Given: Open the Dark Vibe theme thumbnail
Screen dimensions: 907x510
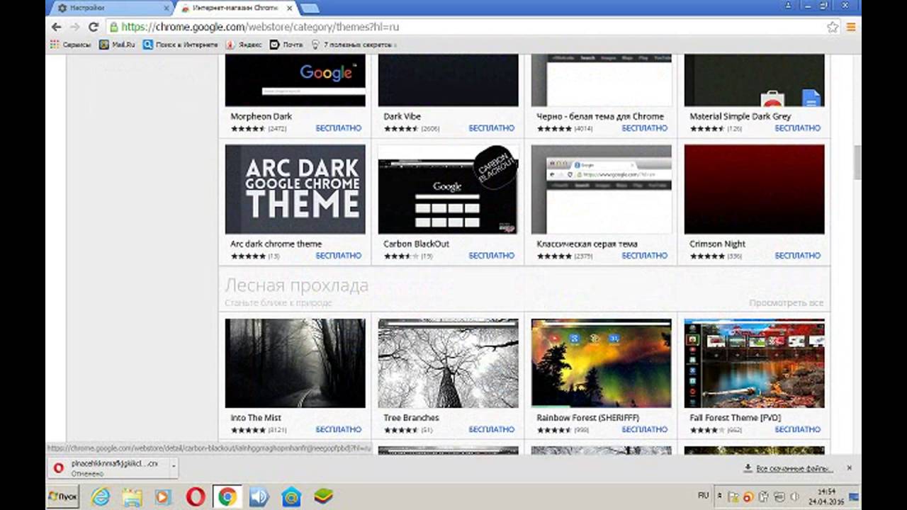Looking at the screenshot, I should [449, 80].
